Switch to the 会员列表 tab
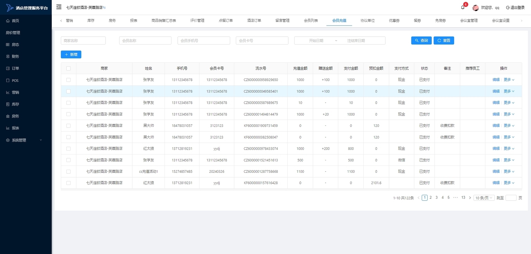This screenshot has width=531, height=254. (311, 21)
